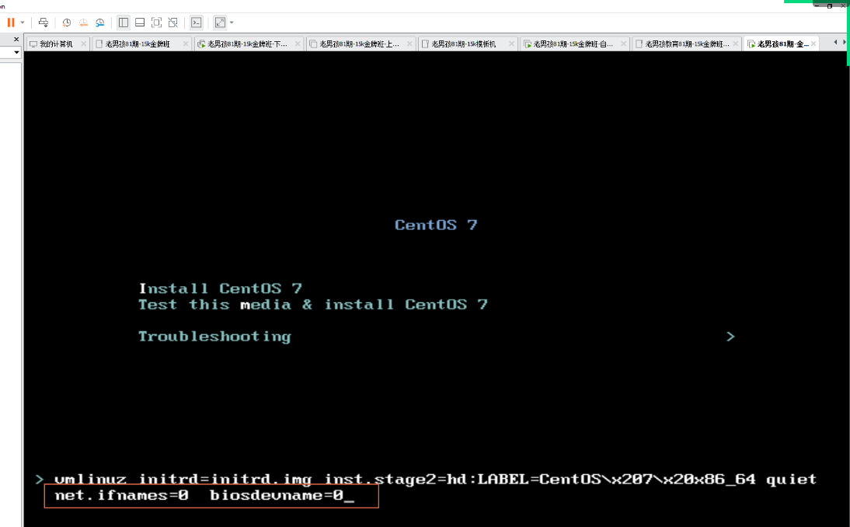Close the 老男孩81期-15k金牌班-上 tab
Screen dimensions: 850x527
point(409,44)
